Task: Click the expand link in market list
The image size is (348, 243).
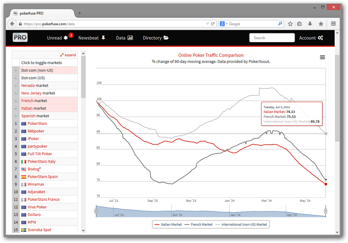Action: [68, 55]
